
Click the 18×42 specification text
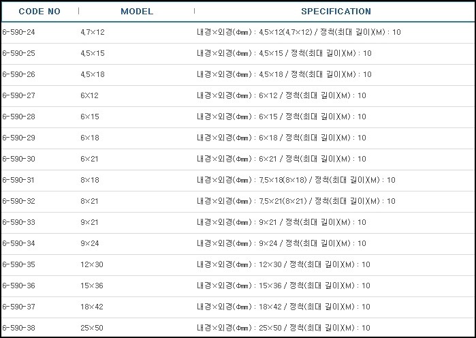coord(270,307)
